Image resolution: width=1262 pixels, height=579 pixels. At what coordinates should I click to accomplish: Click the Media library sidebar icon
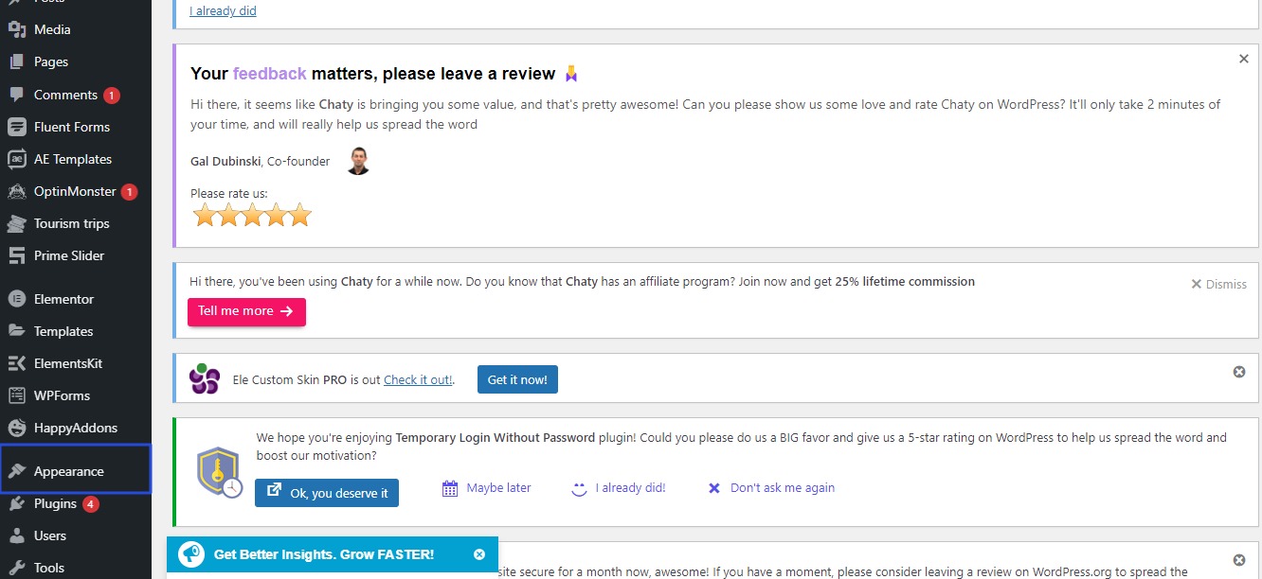[16, 29]
